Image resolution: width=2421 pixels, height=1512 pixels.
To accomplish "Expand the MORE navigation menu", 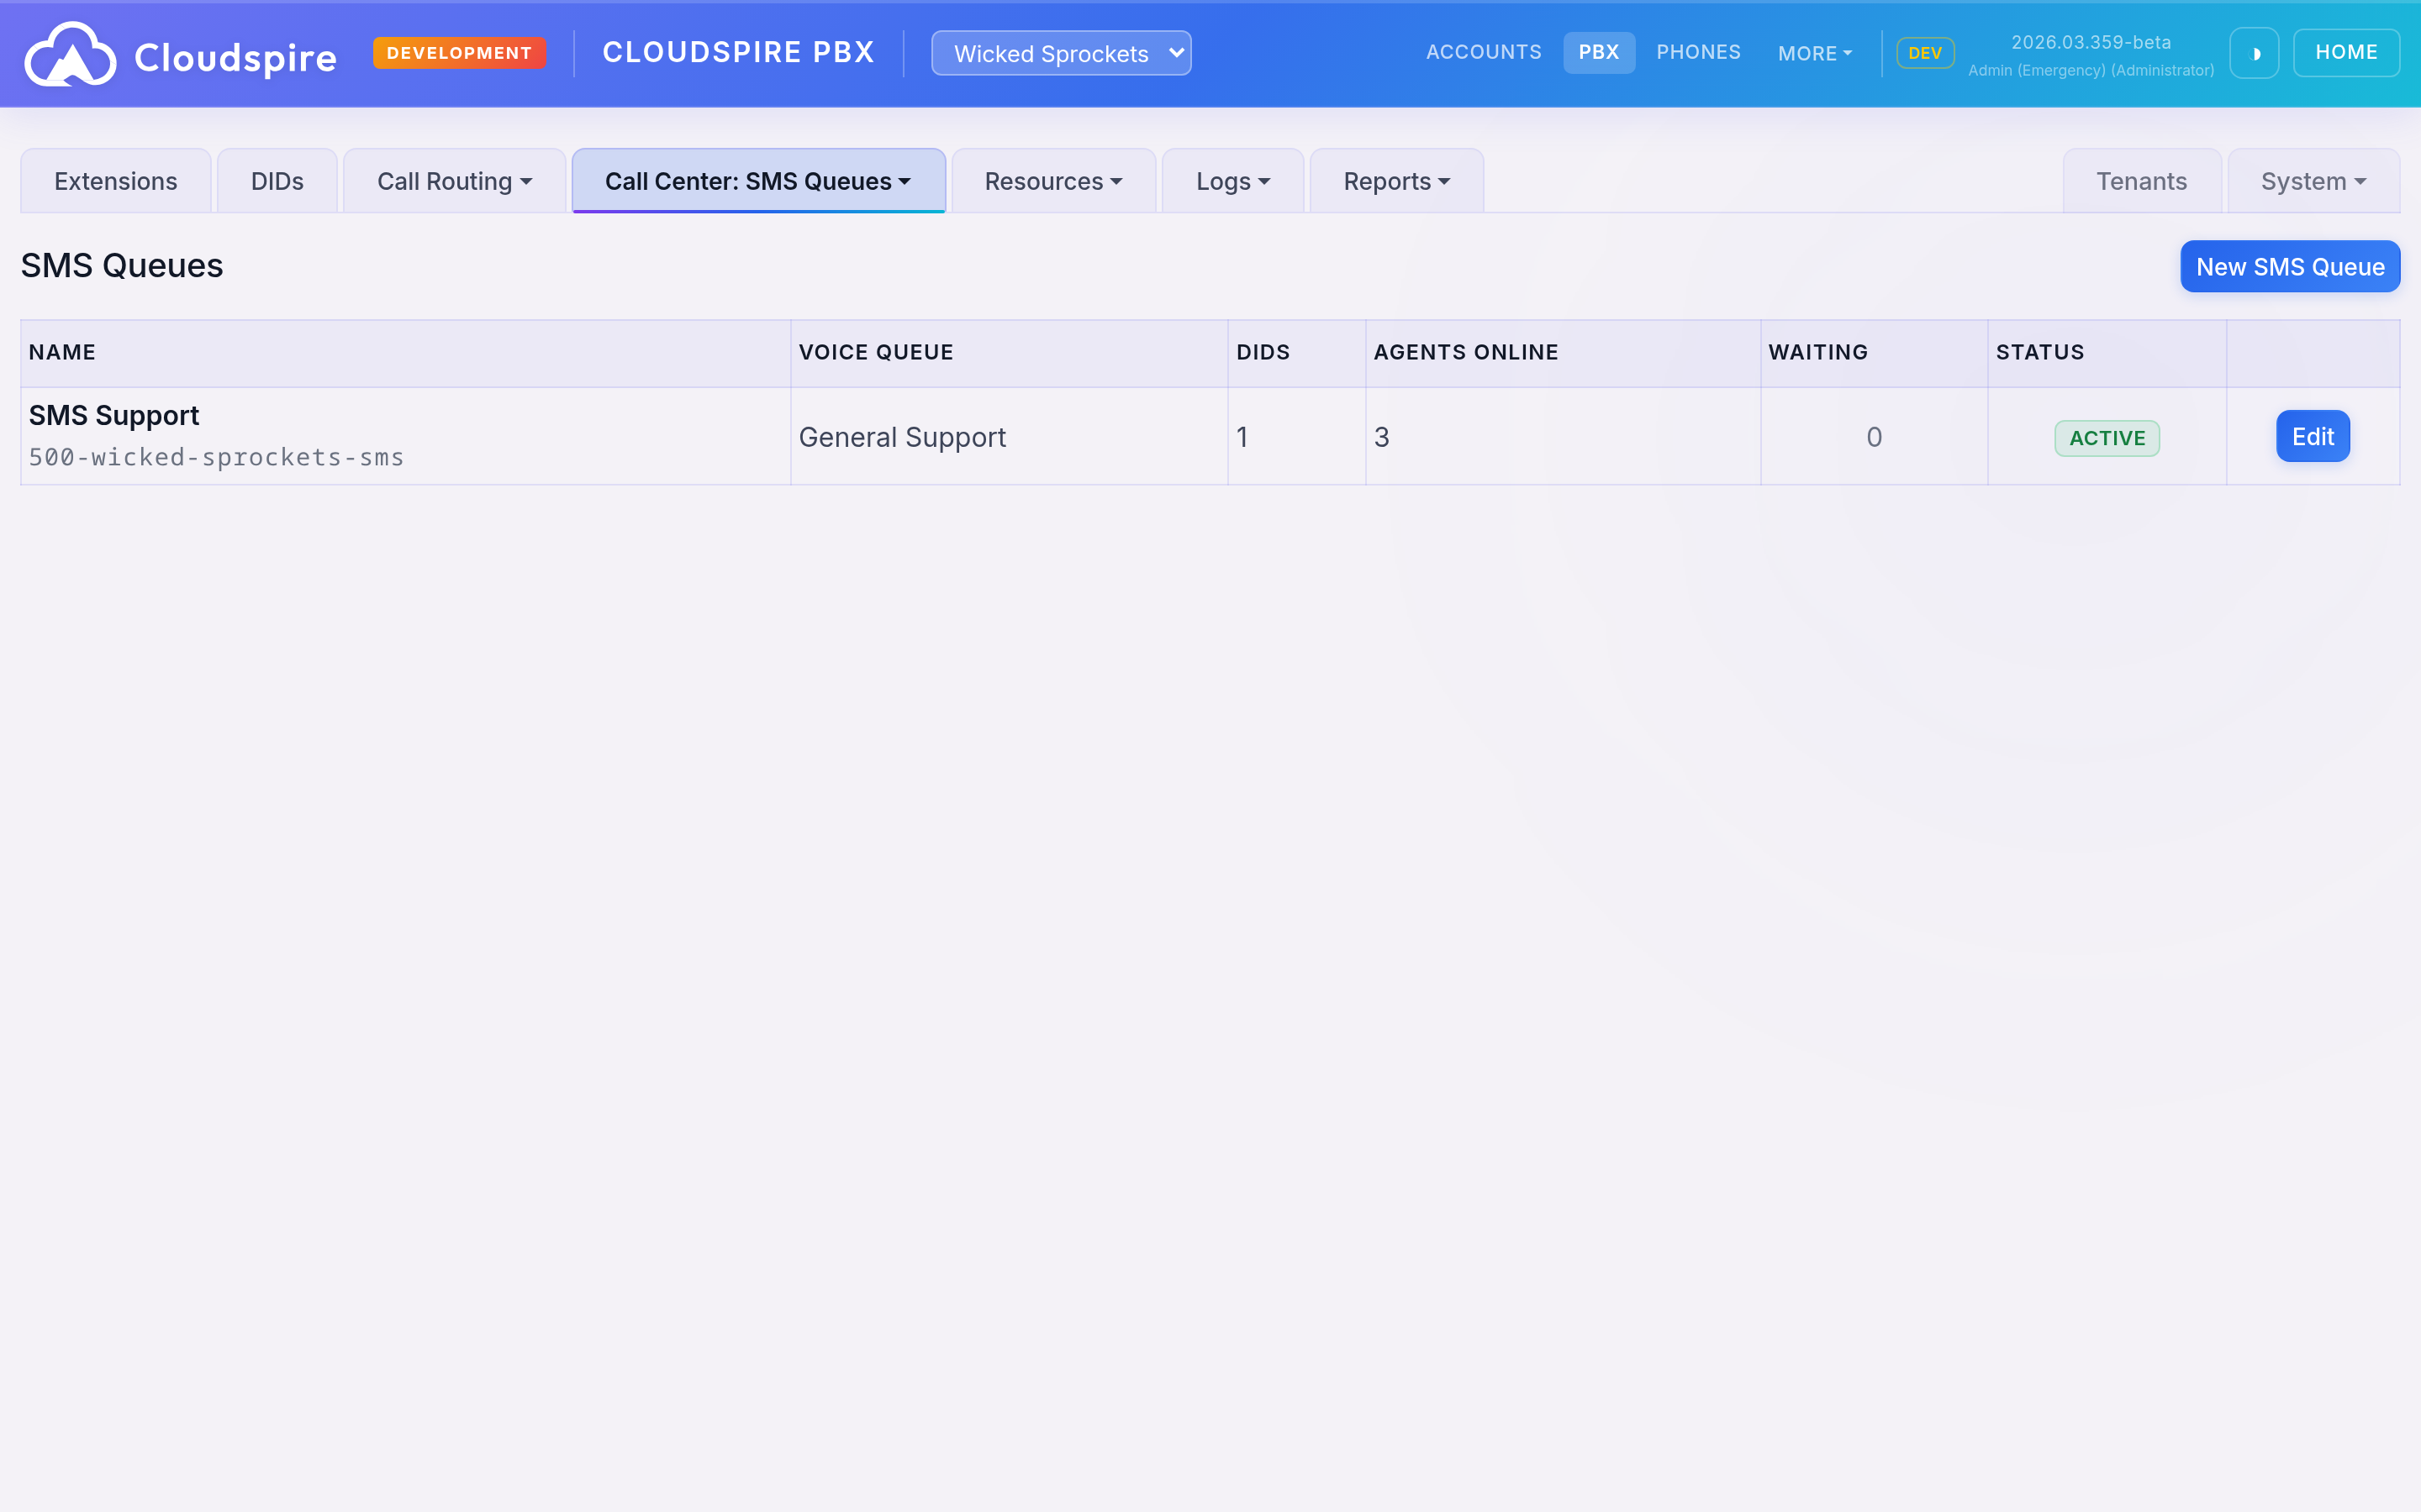I will coord(1814,53).
